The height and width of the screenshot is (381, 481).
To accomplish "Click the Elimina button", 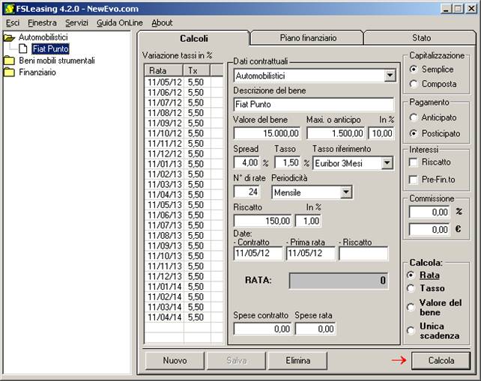I will click(298, 361).
